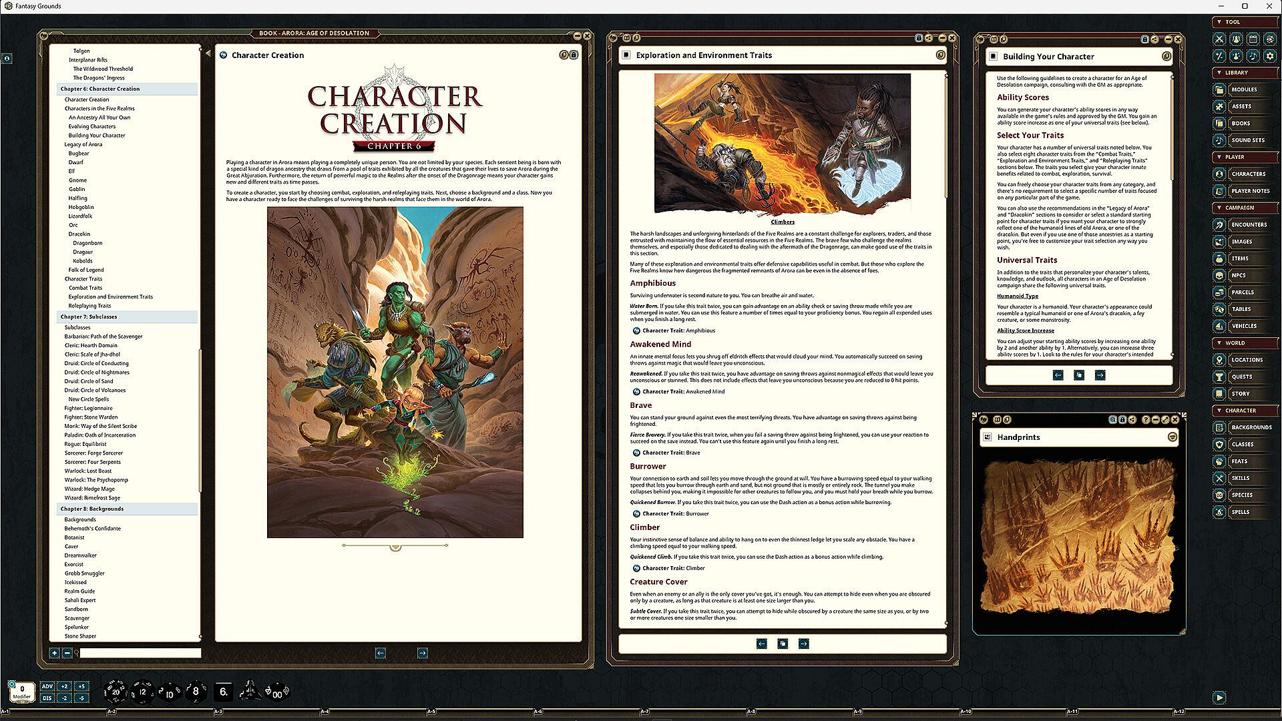Go to next page in Exploration Traits window
Viewport: 1282px width, 721px height.
coord(804,644)
